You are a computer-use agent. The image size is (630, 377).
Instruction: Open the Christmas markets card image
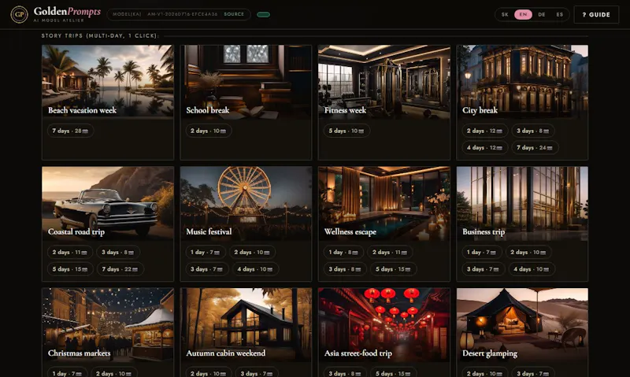point(108,324)
